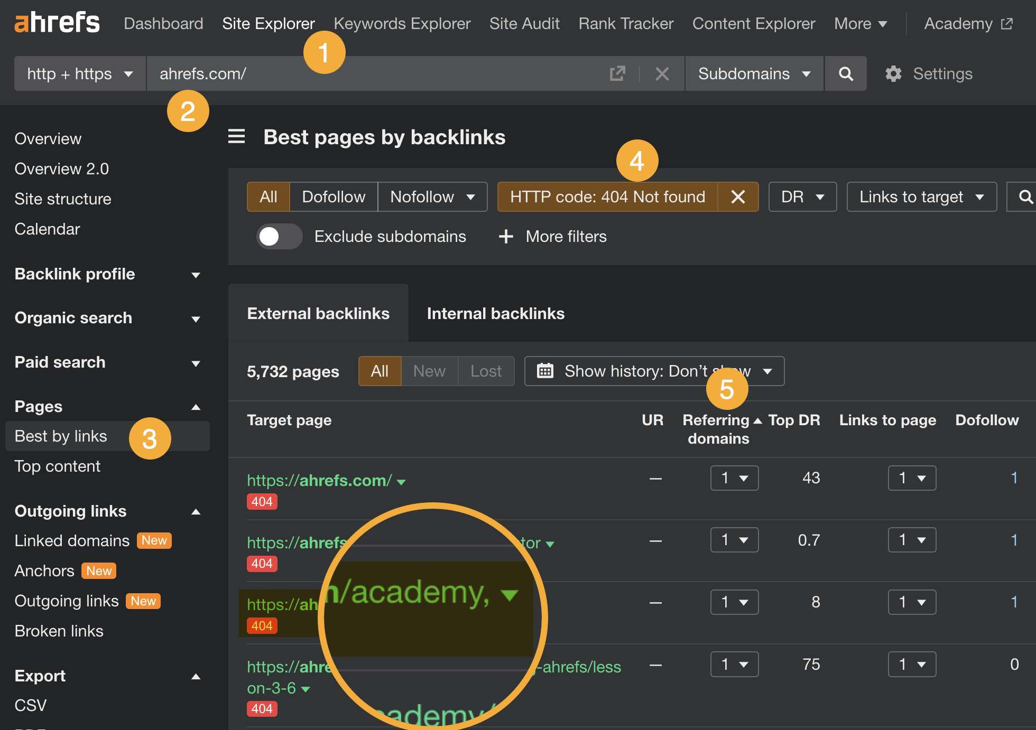Click the search magnifier icon in toolbar

(x=845, y=73)
